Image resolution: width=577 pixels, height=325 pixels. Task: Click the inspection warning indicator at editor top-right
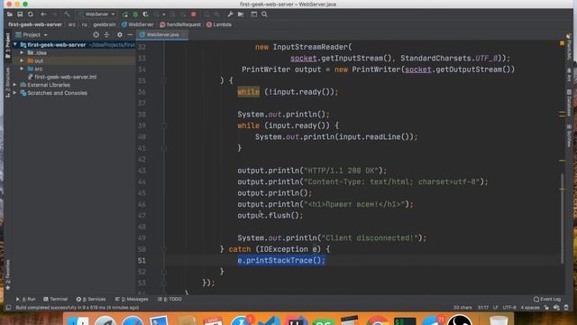click(562, 43)
